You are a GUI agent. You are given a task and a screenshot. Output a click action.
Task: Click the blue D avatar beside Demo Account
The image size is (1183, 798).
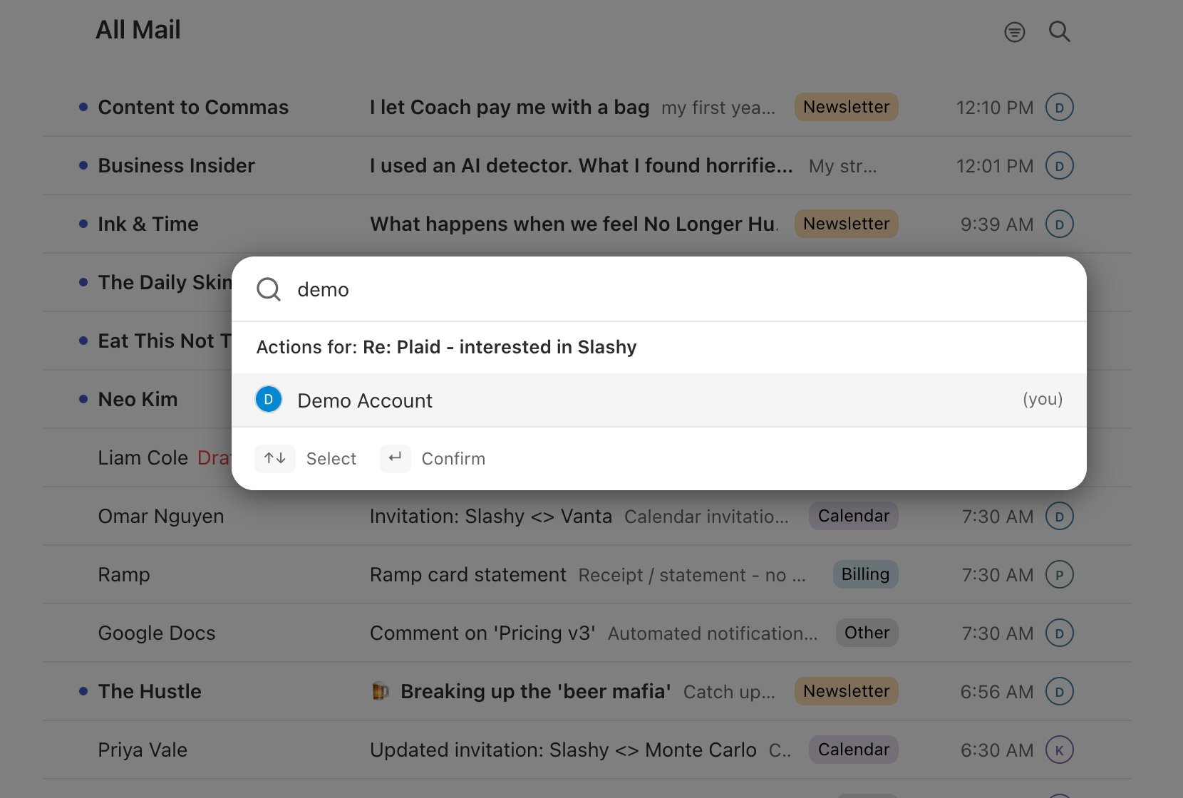269,400
